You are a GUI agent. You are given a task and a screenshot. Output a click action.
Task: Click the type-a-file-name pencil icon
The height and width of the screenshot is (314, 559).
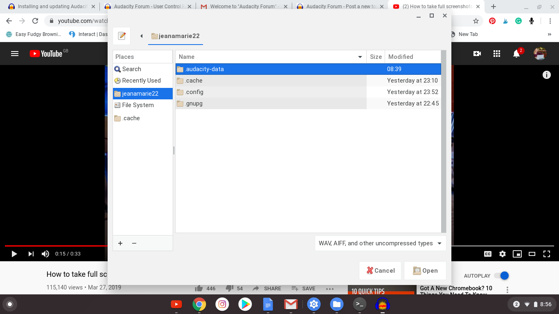tap(122, 36)
